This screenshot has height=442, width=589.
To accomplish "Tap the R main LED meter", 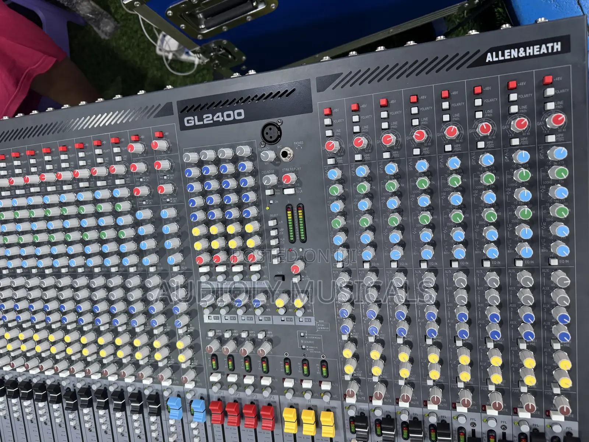I will coord(301,223).
